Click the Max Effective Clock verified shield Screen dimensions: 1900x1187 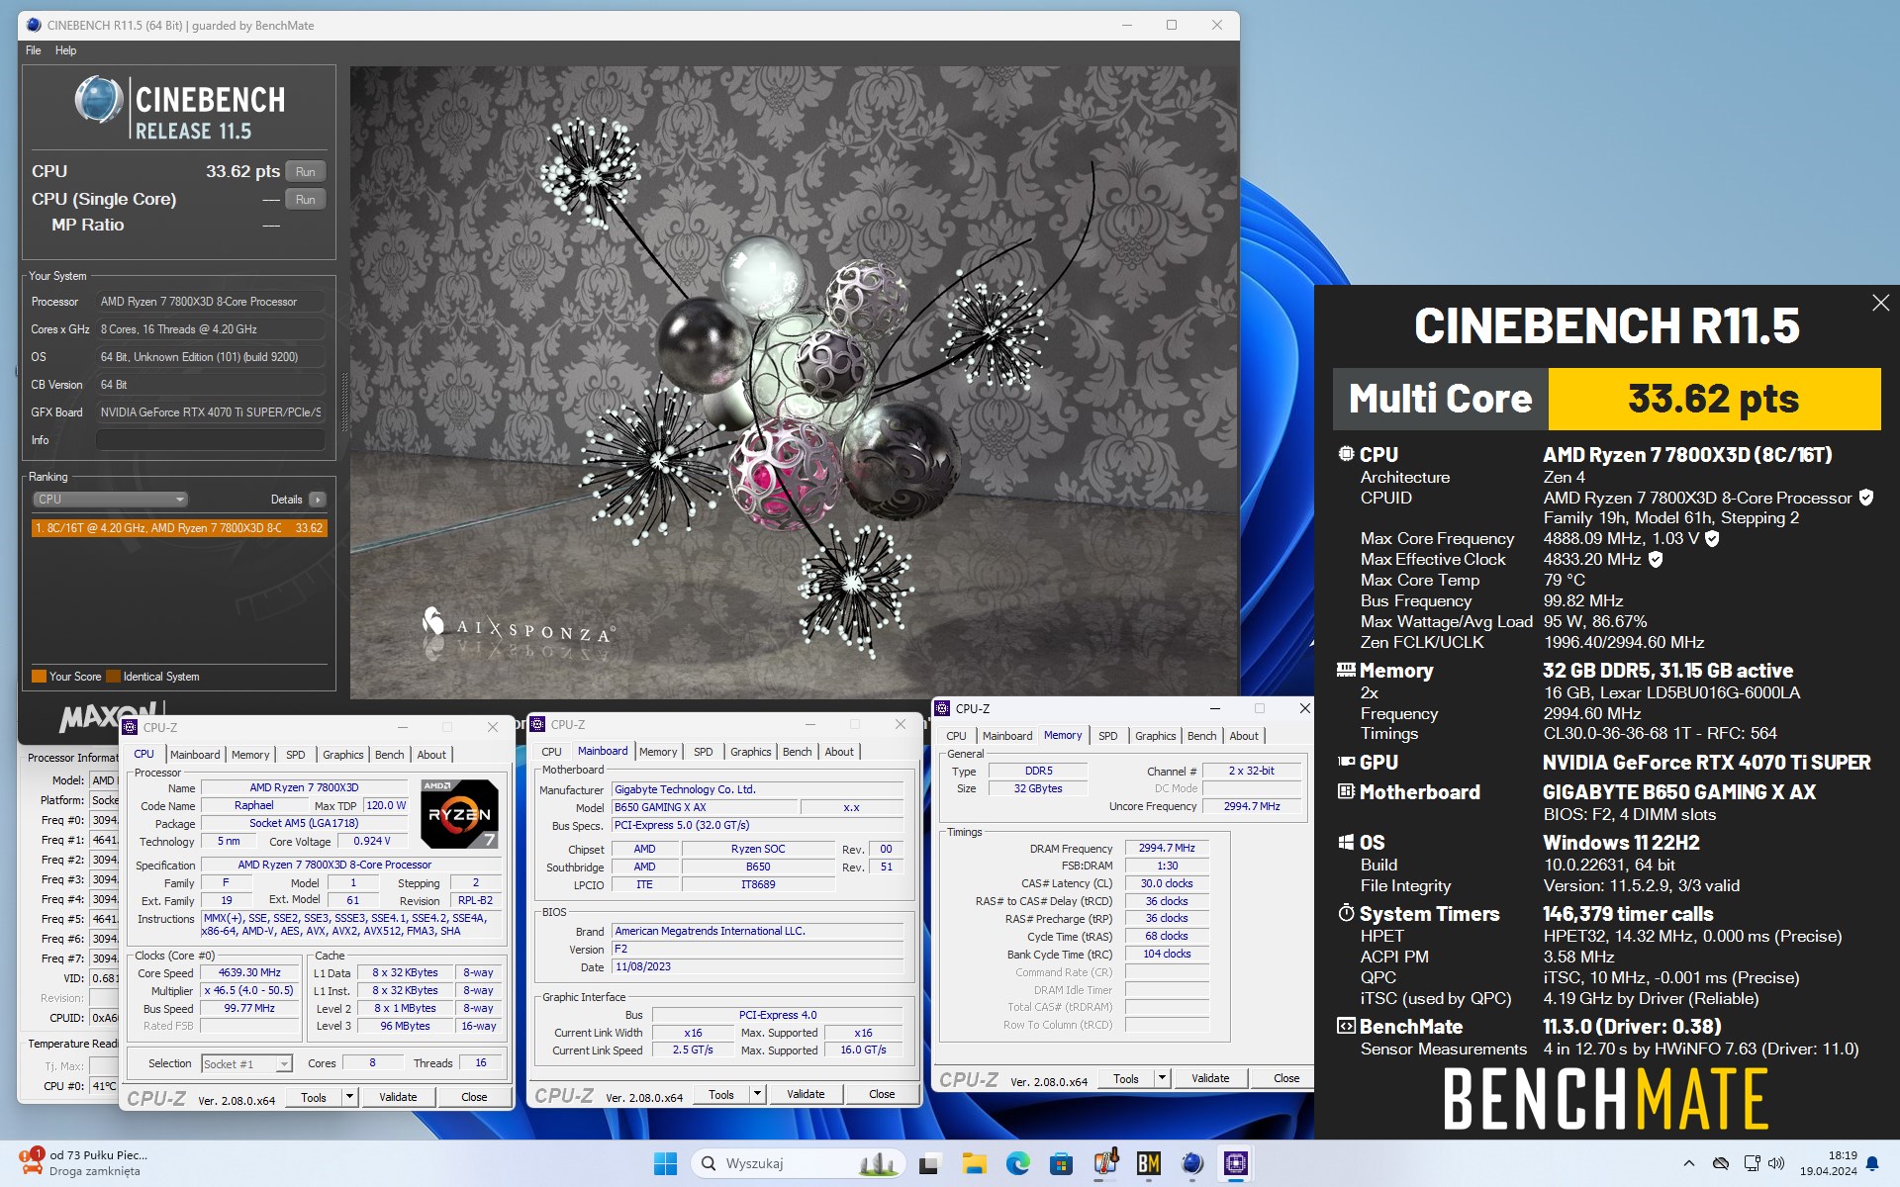[1656, 559]
